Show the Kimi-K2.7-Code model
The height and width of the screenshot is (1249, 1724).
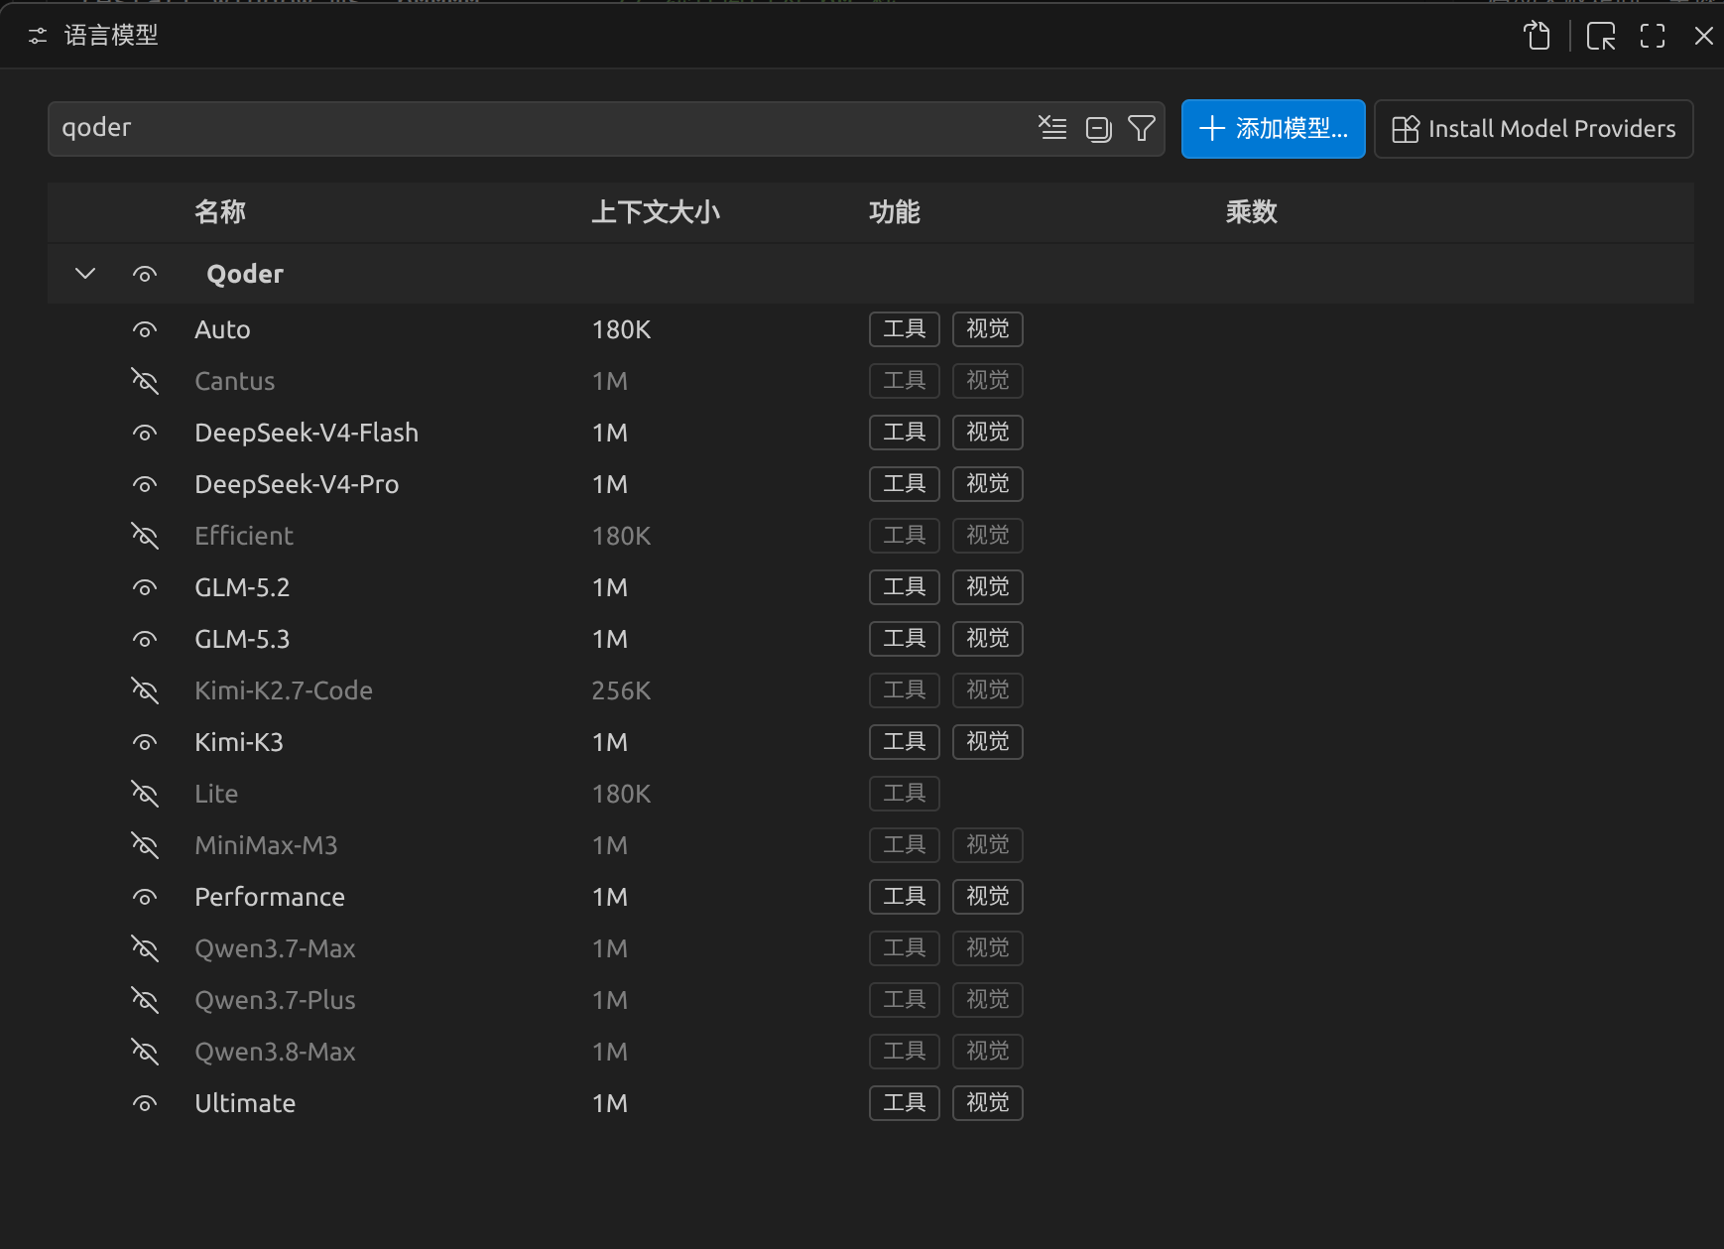pyautogui.click(x=145, y=691)
